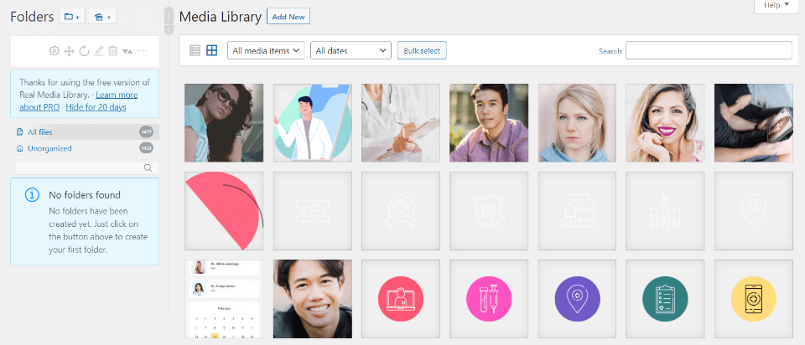Open the pink syringe test tube icon thumbnail

point(489,299)
